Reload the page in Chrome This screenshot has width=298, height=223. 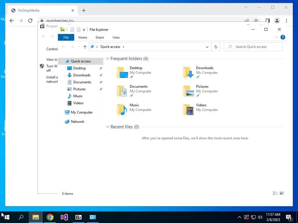tap(30, 21)
